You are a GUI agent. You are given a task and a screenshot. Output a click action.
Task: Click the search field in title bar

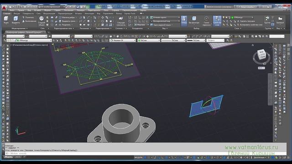[219, 7]
